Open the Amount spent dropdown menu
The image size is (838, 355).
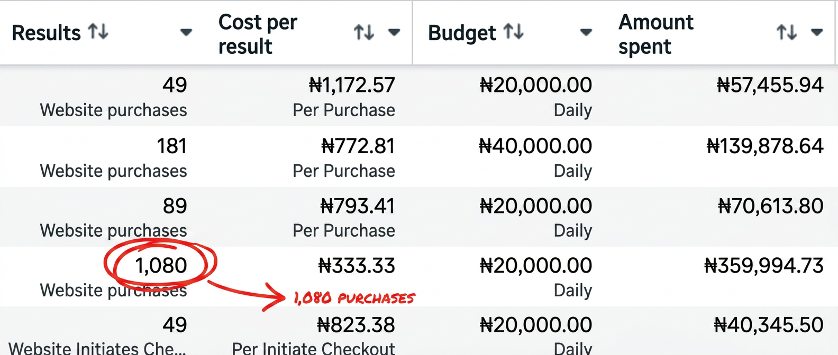(817, 32)
